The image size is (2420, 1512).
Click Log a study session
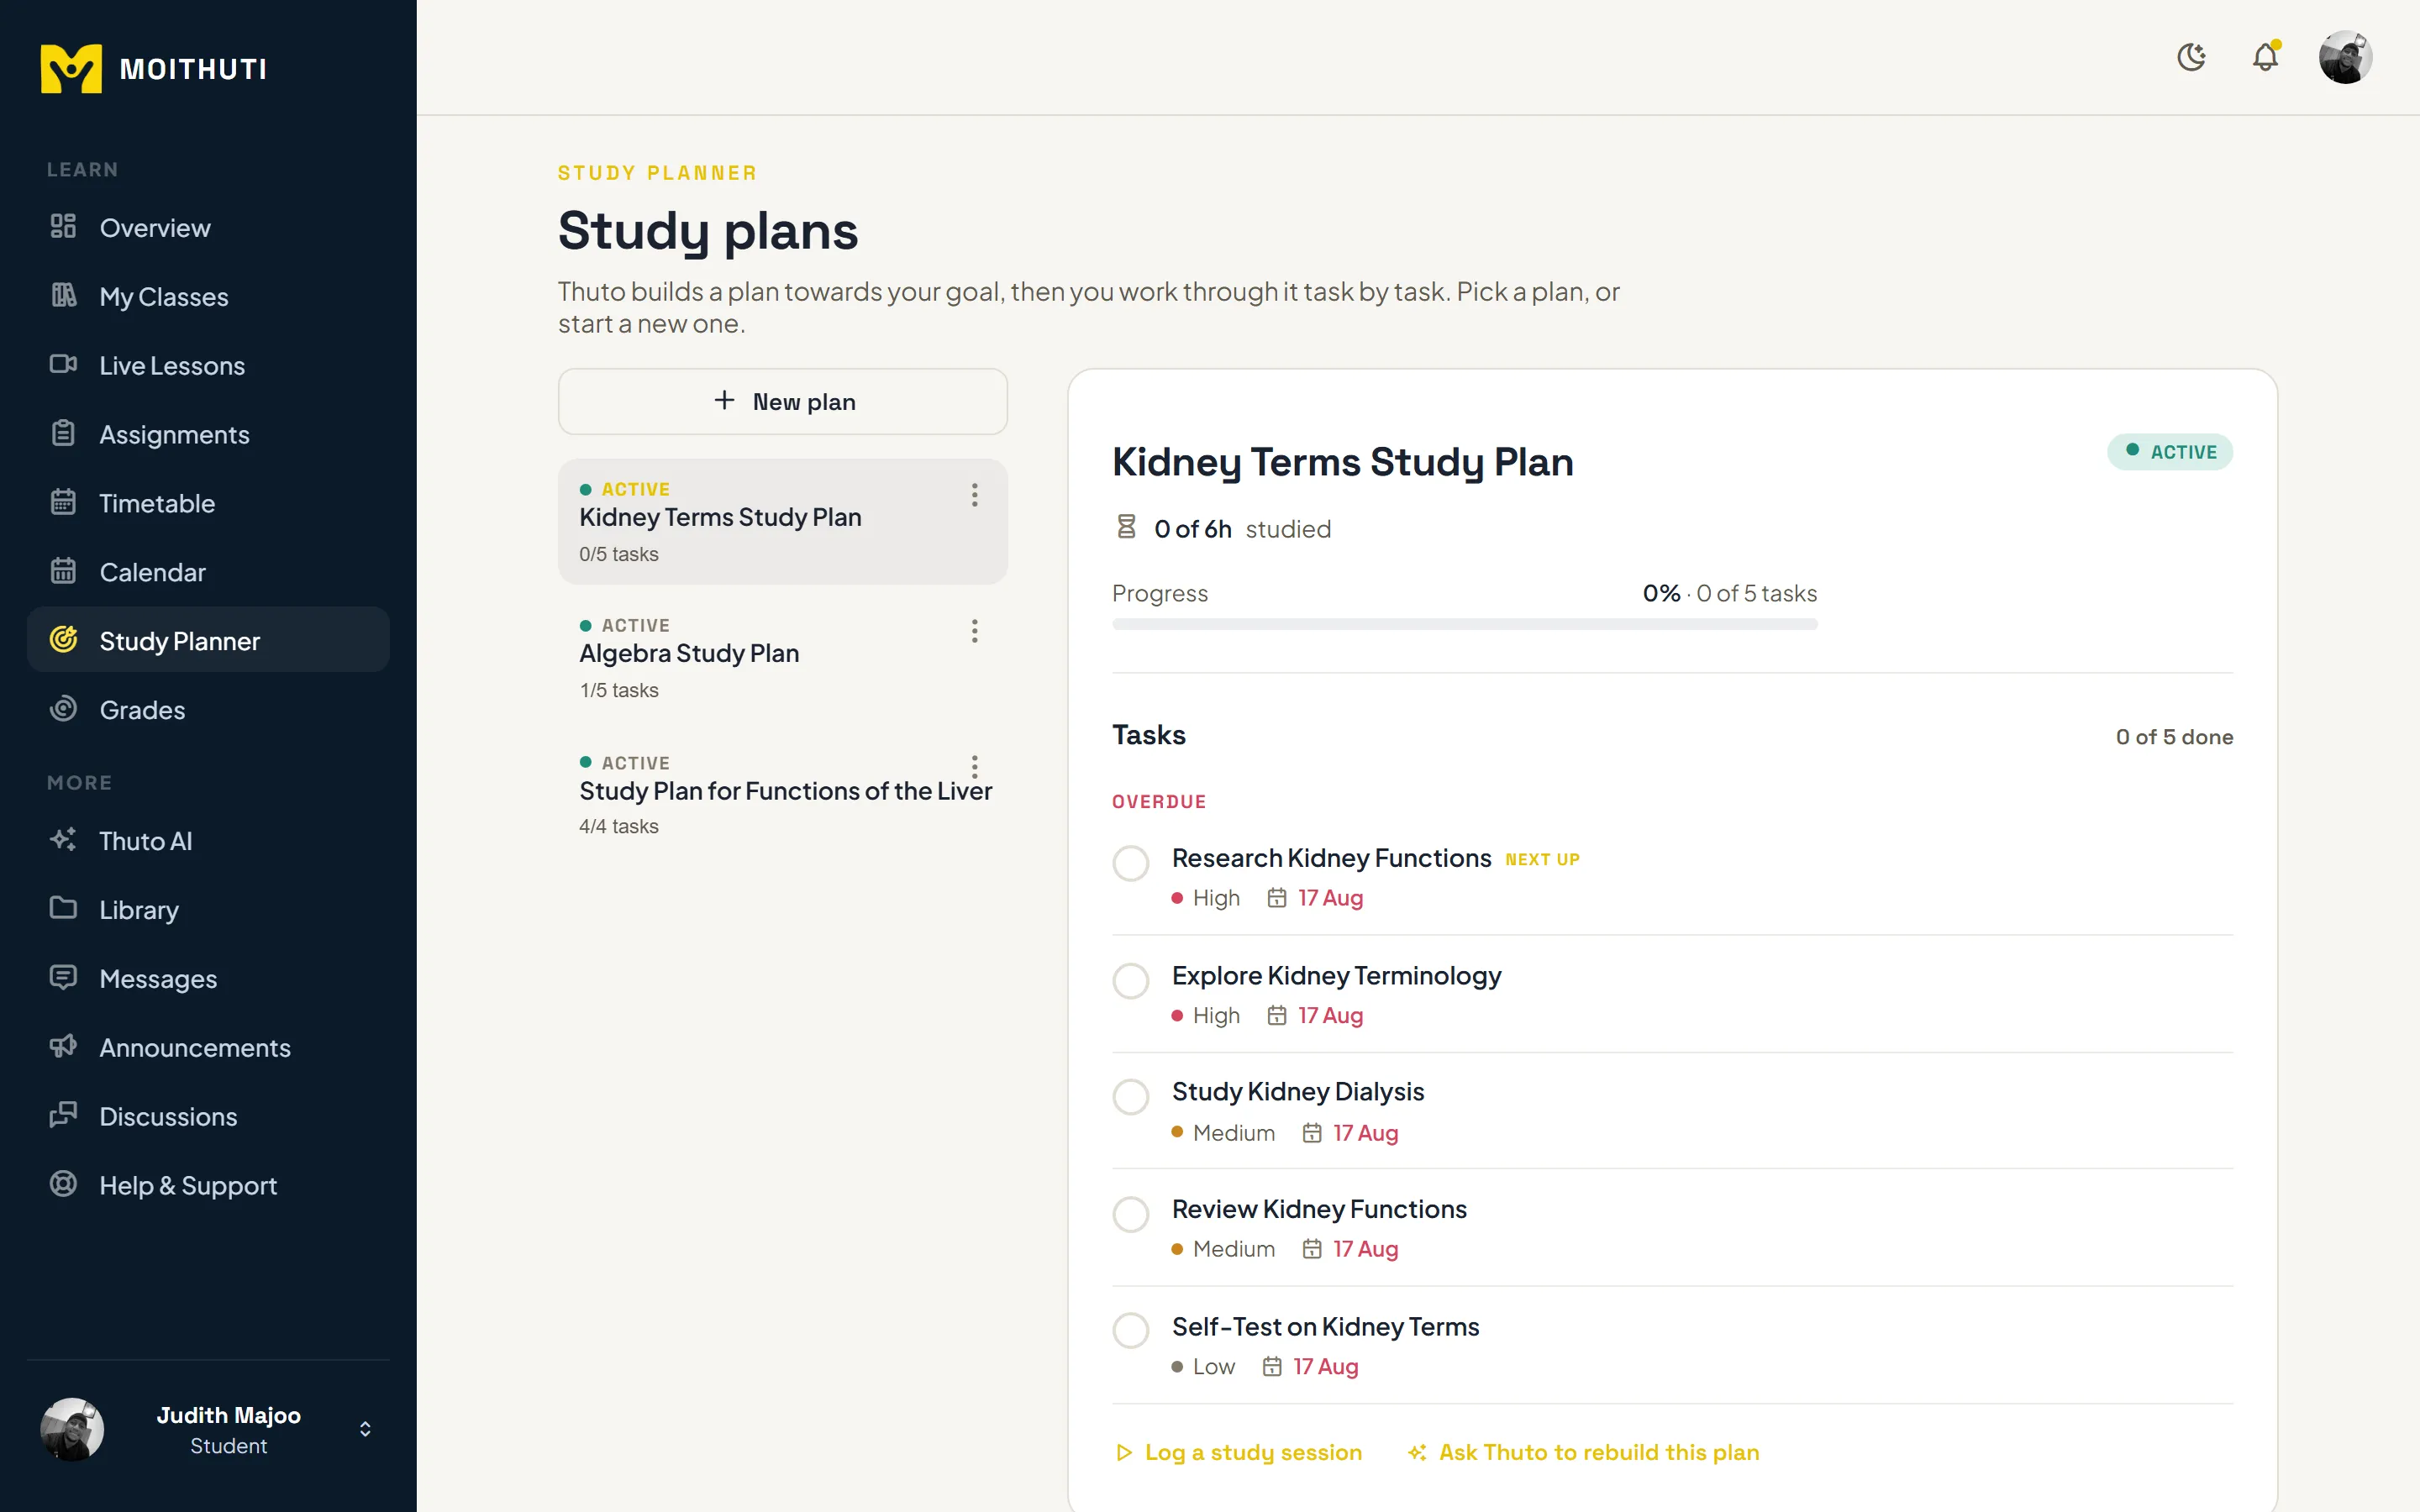pos(1238,1452)
